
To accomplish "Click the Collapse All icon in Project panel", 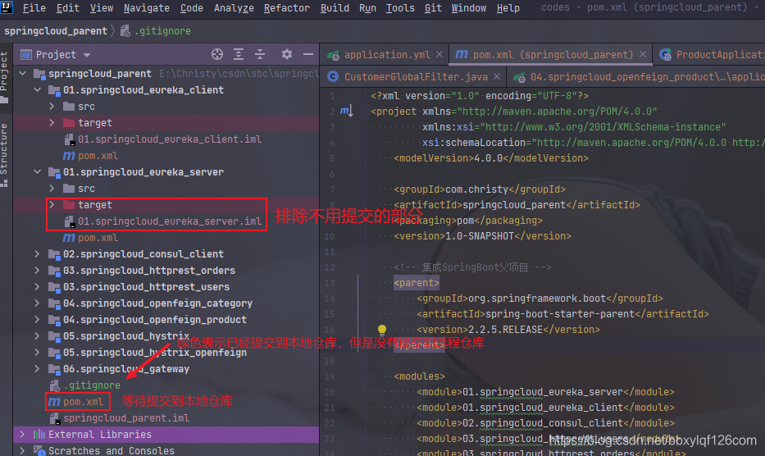I will coord(260,54).
